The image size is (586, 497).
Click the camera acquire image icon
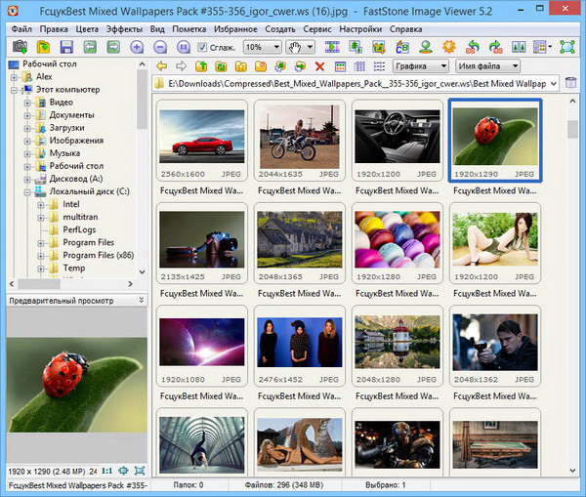(x=20, y=47)
